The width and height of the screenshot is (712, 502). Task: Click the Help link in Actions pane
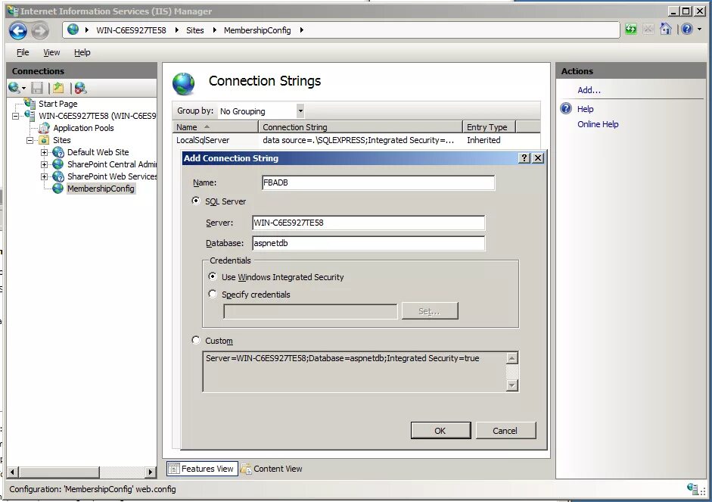click(586, 108)
